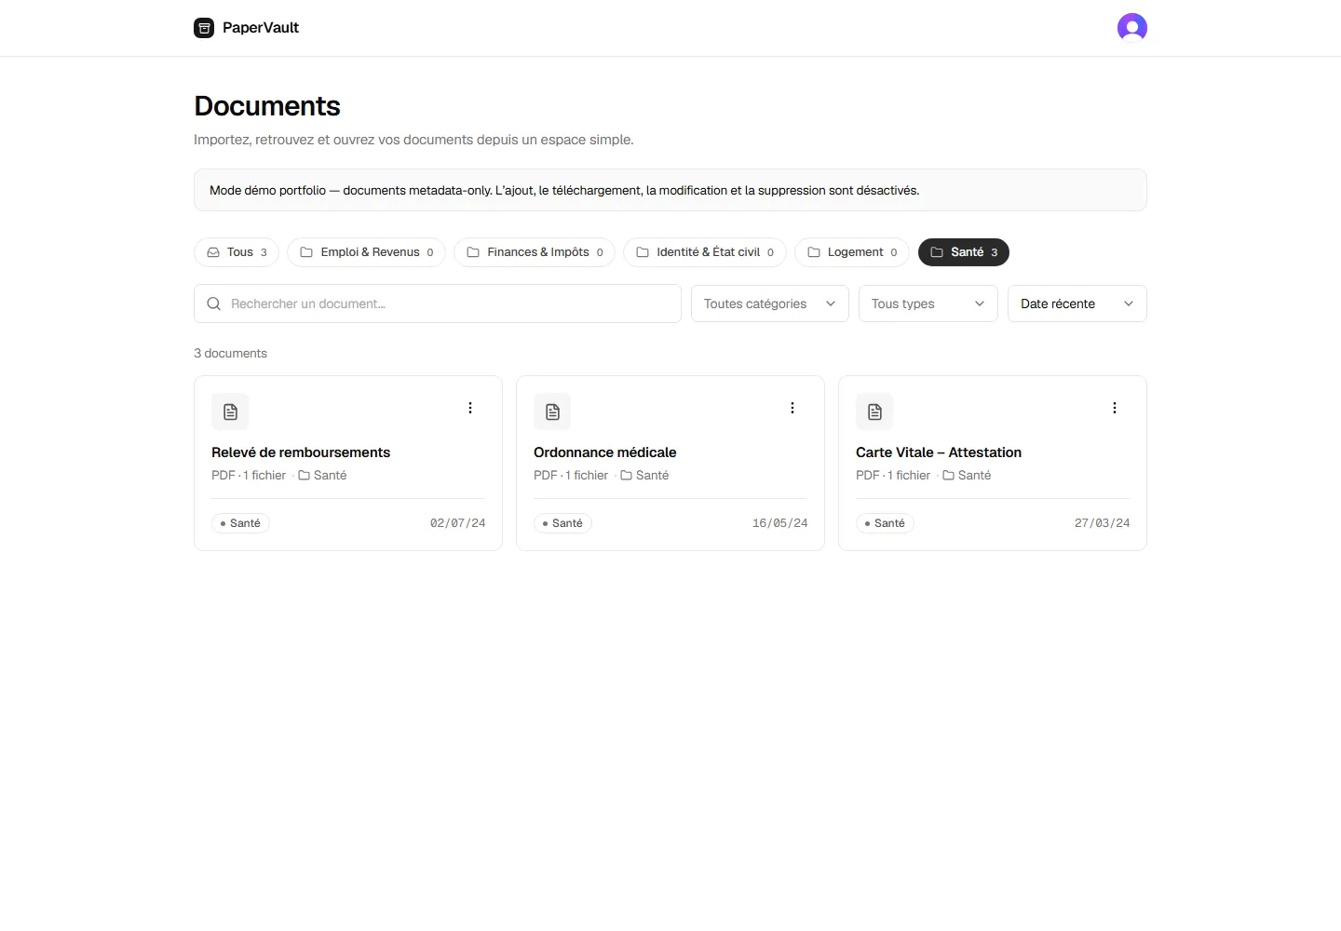Open options menu for Ordonnance médicale
This screenshot has width=1341, height=931.
click(x=792, y=408)
